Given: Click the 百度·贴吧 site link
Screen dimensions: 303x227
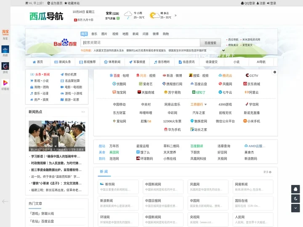Looking at the screenshot, I should point(119,76).
